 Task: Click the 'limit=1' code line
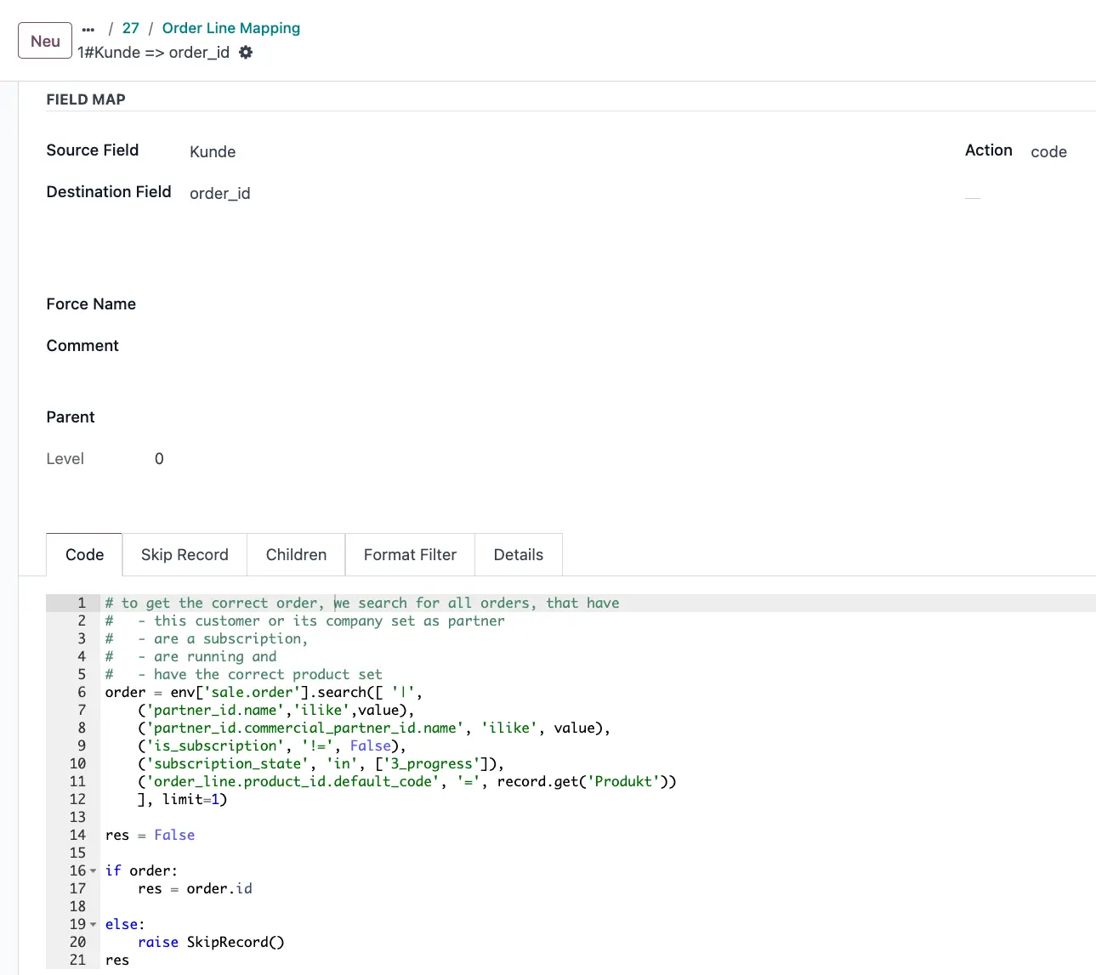coord(183,799)
